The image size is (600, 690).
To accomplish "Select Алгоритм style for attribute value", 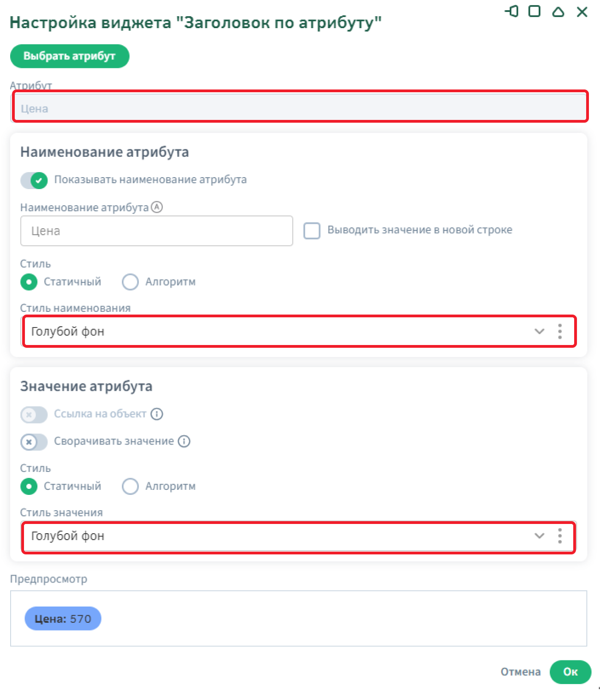I will coord(130,486).
